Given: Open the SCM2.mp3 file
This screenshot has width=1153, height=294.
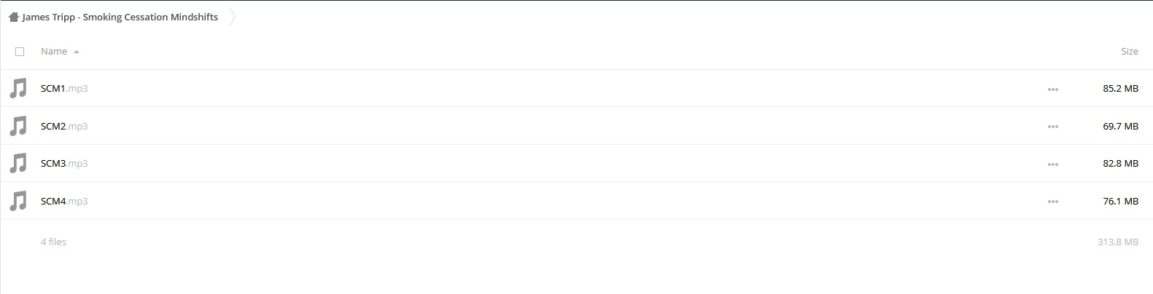Looking at the screenshot, I should [x=64, y=126].
